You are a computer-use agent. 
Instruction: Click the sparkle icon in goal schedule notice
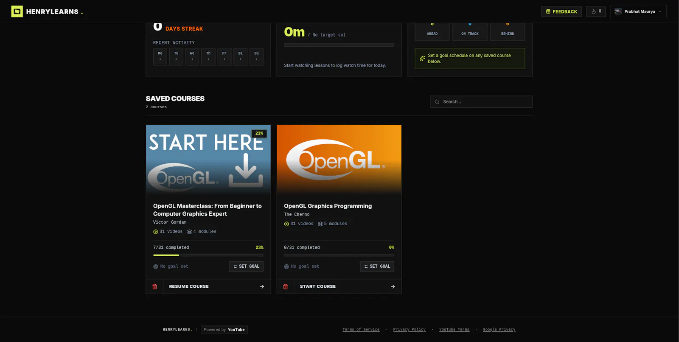[422, 59]
